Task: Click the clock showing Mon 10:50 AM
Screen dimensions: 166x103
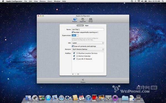Action: (154, 1)
